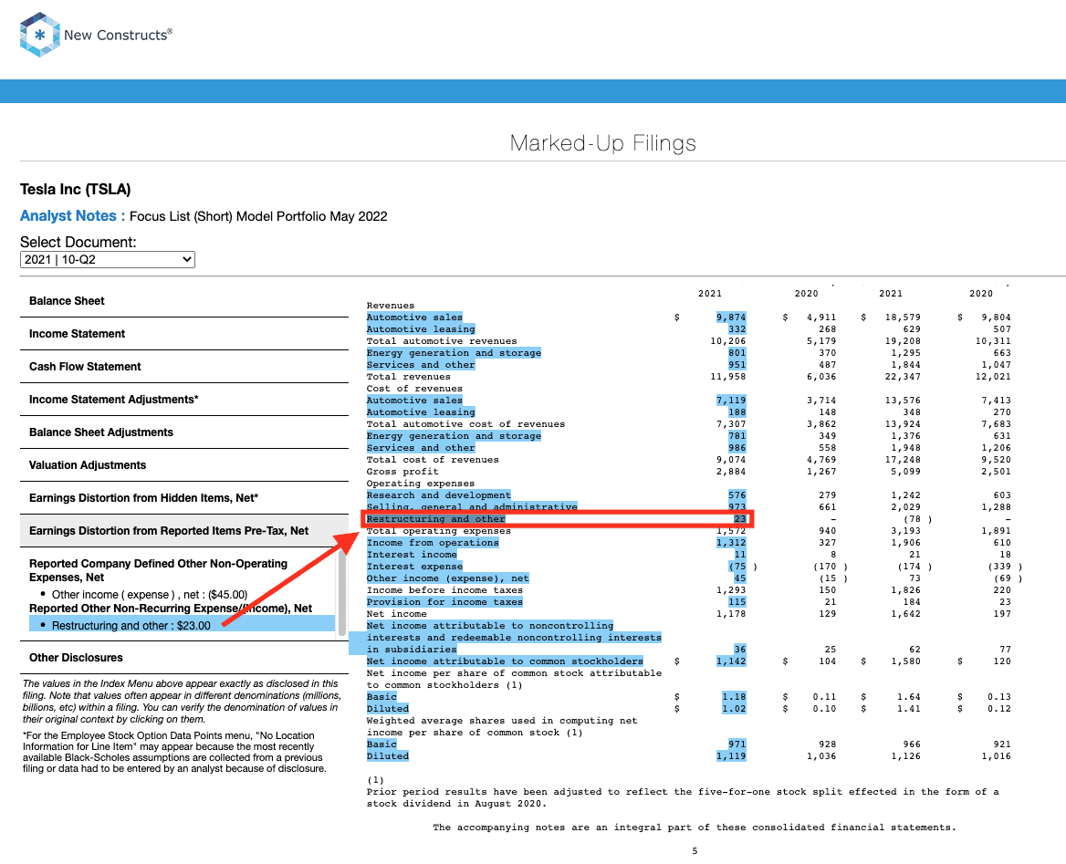
Task: Open the Analyst Notes link
Action: click(68, 216)
